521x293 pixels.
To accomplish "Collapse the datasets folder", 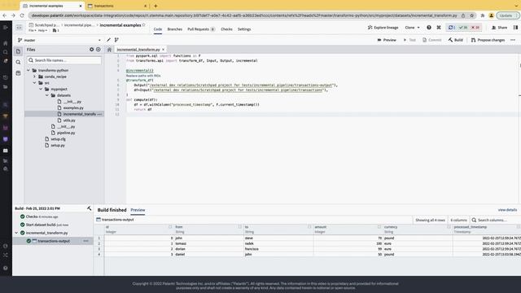I will [x=47, y=95].
